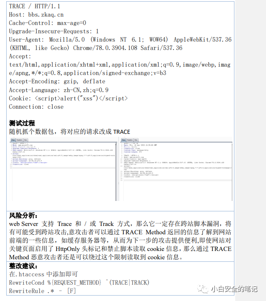Click the 'TRACE / HTTP/1.1' request line
The width and height of the screenshot is (266, 301).
tap(34, 6)
